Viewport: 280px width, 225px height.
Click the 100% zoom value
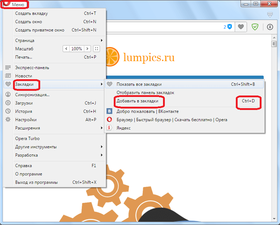(76, 49)
